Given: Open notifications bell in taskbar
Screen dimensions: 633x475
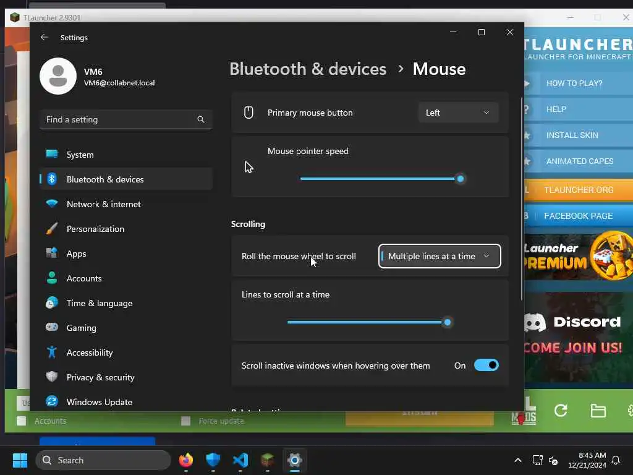Looking at the screenshot, I should 616,460.
